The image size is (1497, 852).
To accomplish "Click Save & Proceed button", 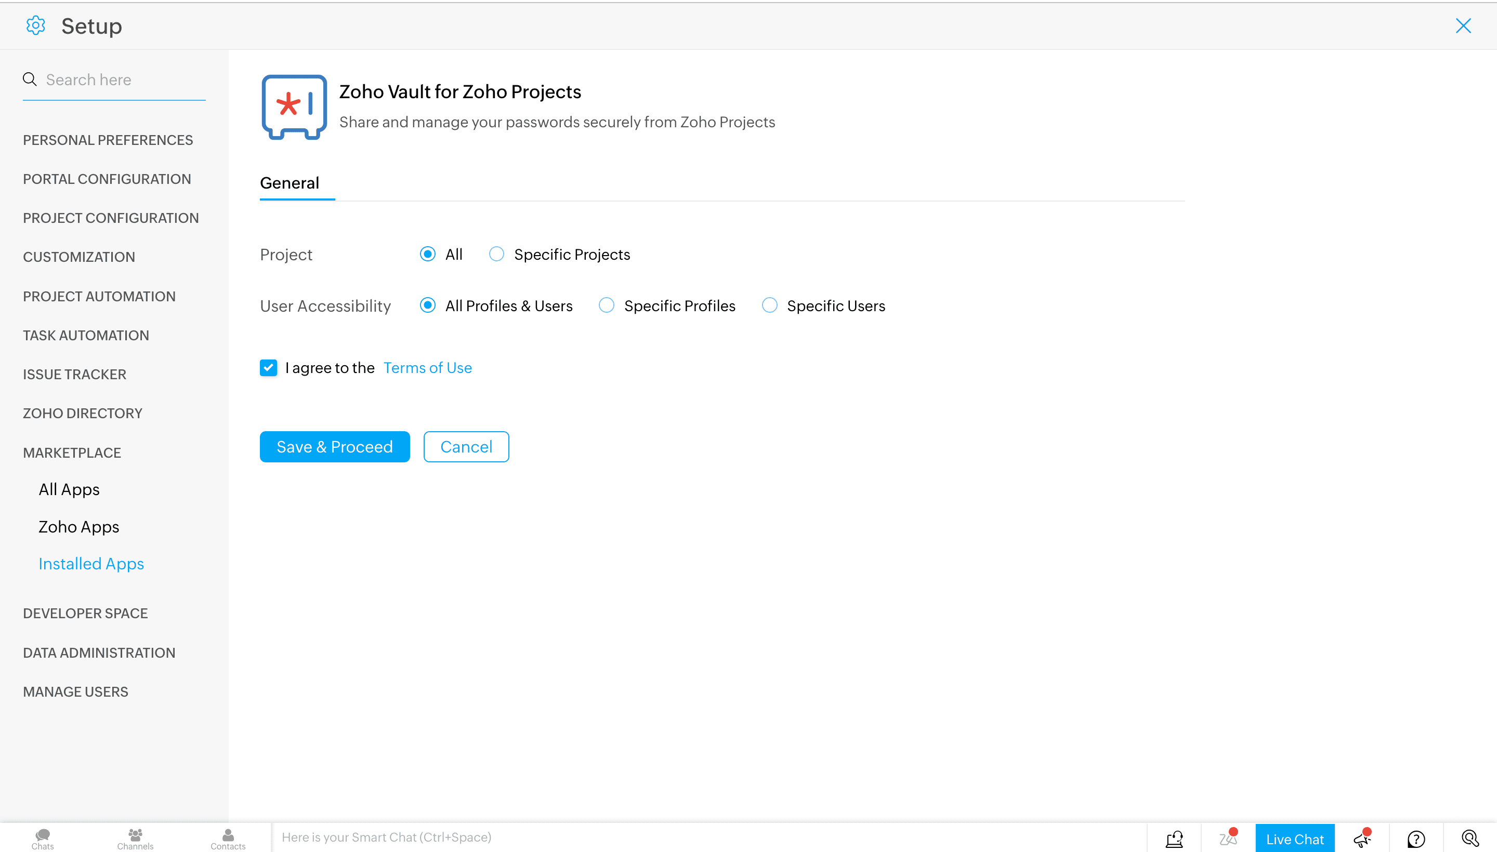I will click(334, 446).
